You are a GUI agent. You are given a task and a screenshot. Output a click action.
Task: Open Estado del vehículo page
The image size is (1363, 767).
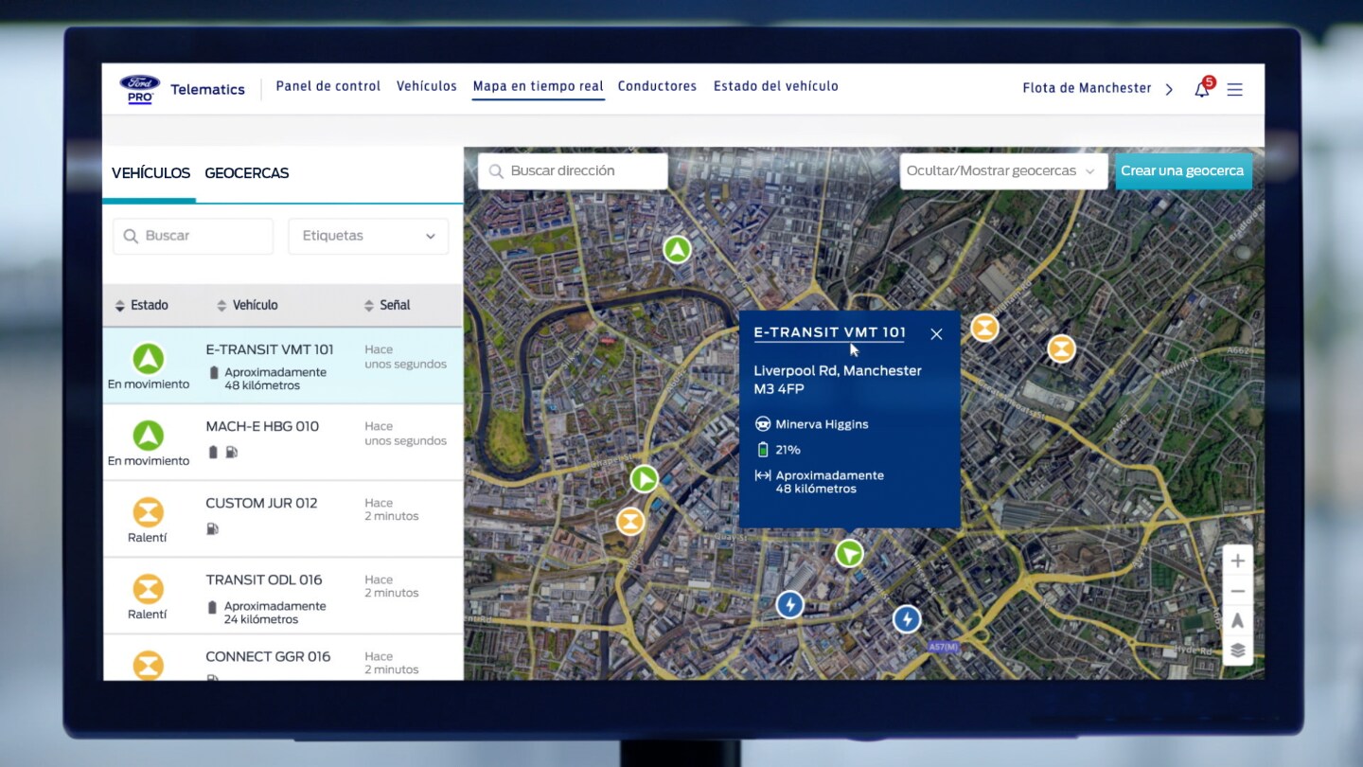pos(775,86)
